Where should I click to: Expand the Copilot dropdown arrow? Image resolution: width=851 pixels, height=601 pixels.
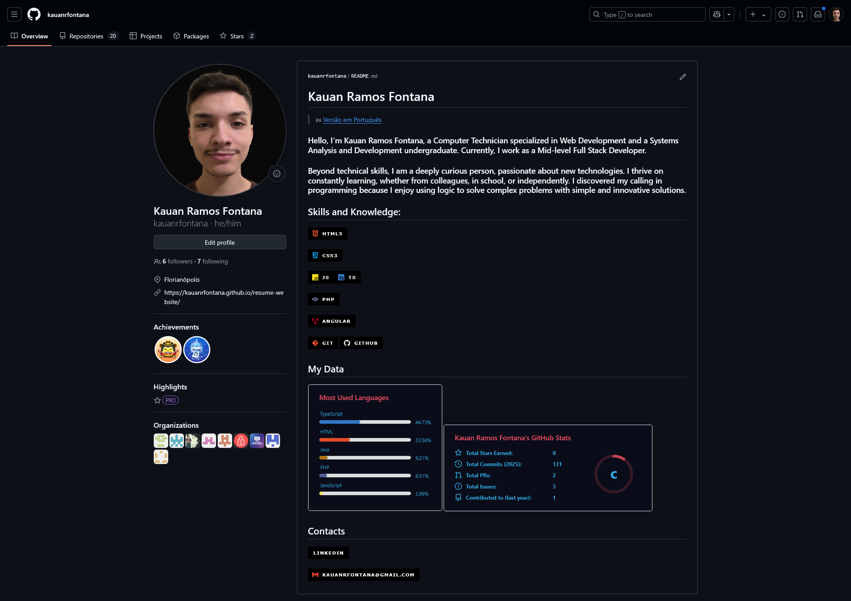(729, 14)
